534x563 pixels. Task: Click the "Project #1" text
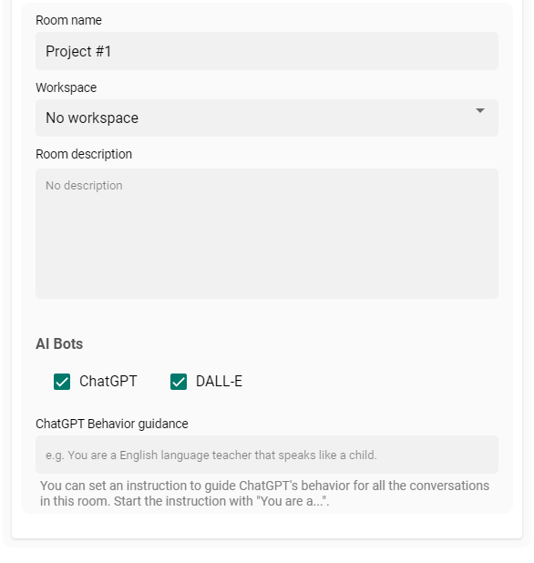pyautogui.click(x=78, y=51)
